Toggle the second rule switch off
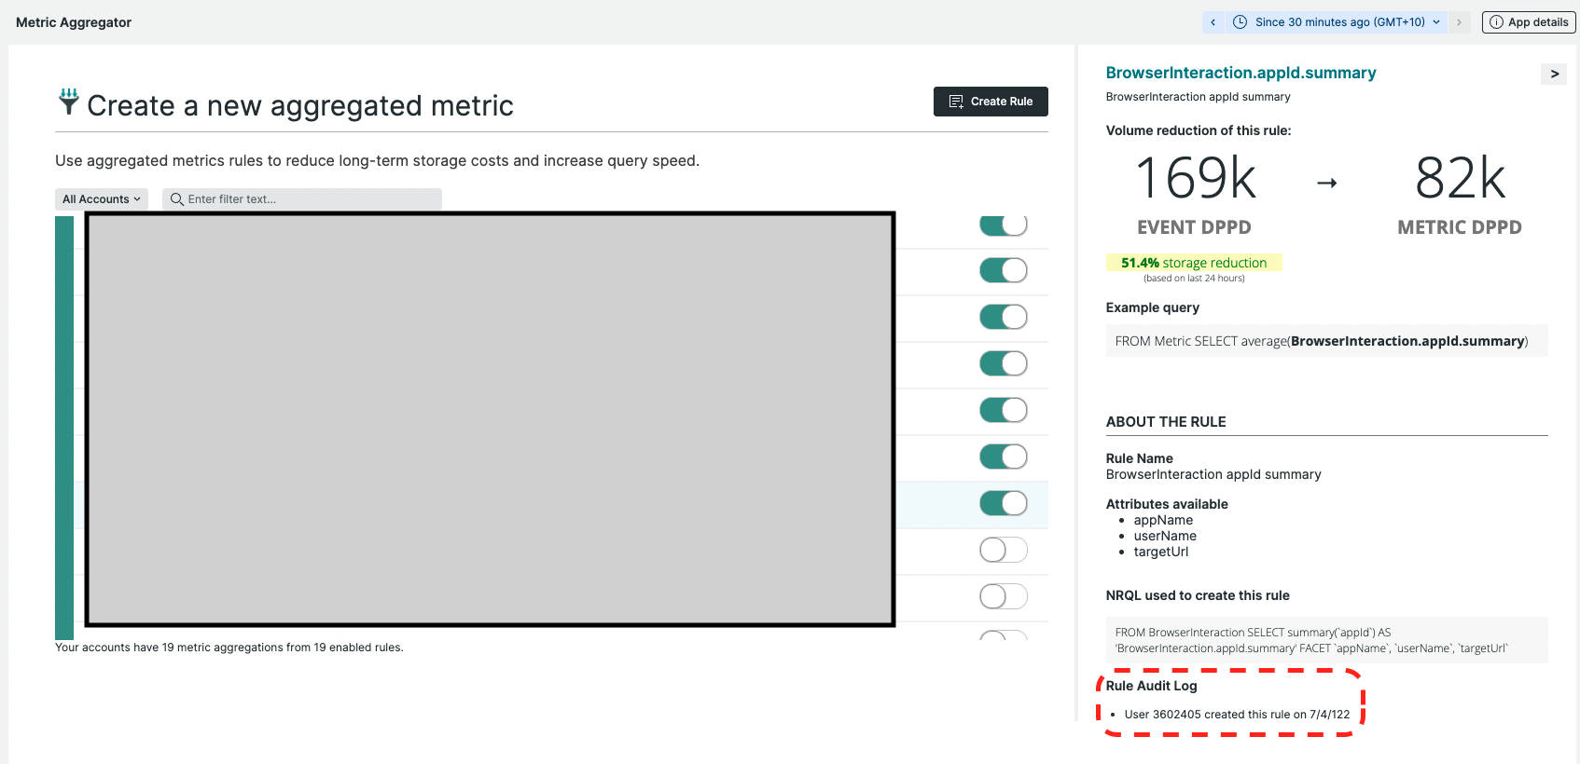This screenshot has width=1580, height=764. (1004, 270)
